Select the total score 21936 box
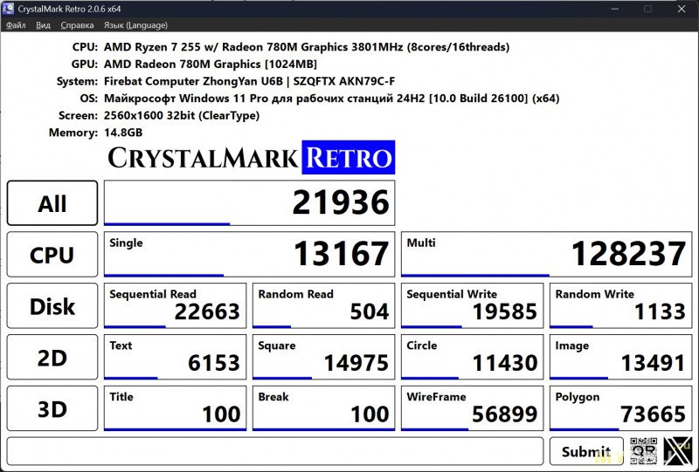The height and width of the screenshot is (472, 699). 249,203
